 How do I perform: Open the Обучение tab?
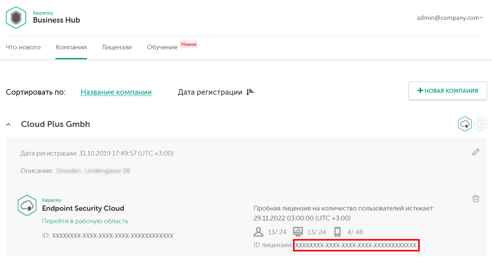click(162, 47)
